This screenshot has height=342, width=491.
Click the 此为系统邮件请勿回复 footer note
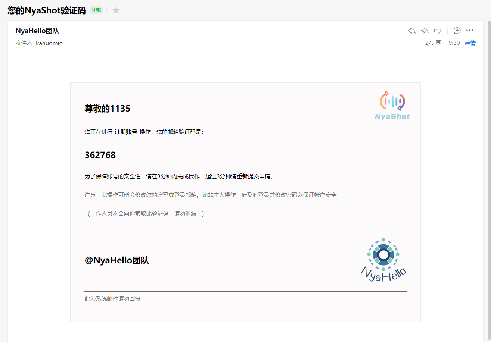click(112, 299)
